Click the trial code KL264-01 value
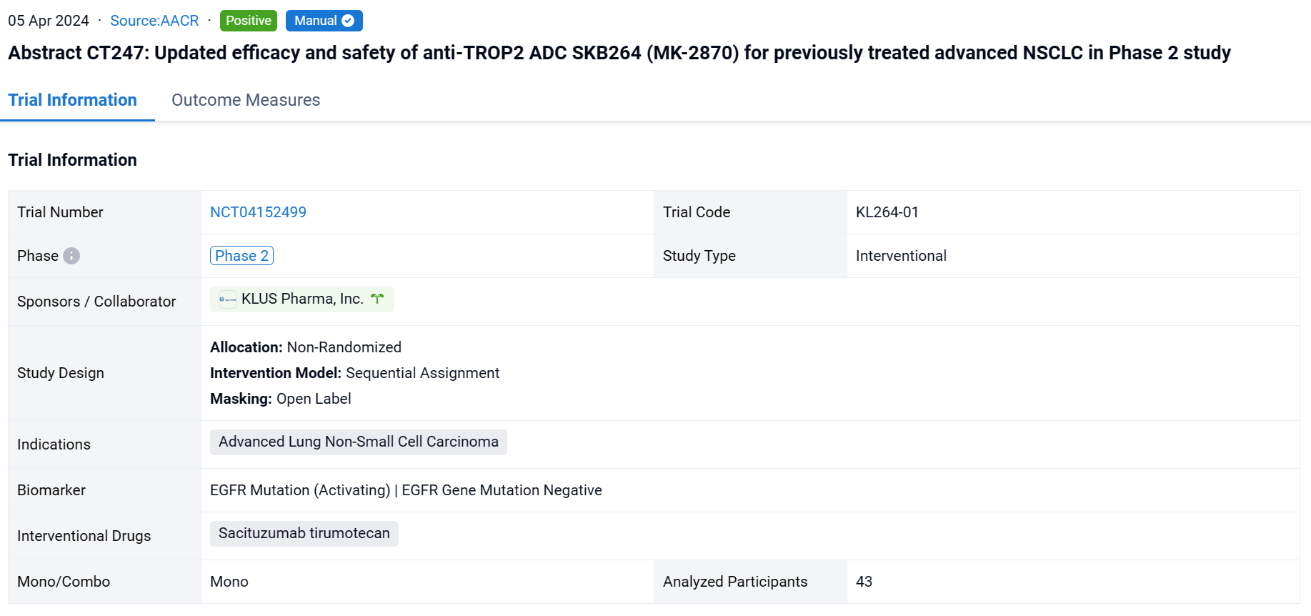Viewport: 1311px width, 616px height. point(887,212)
